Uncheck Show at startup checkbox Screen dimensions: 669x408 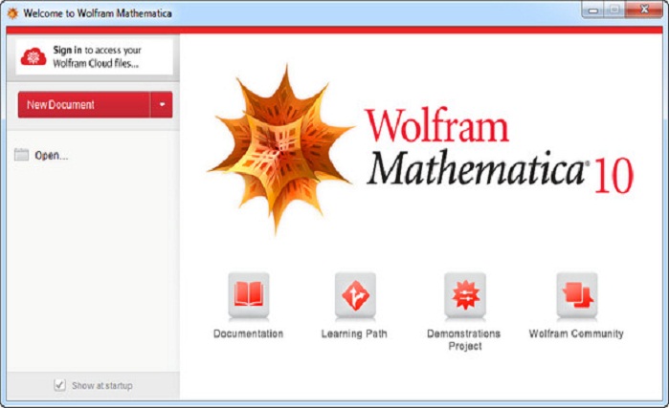pos(59,385)
